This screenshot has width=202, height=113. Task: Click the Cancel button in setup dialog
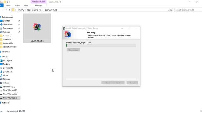tap(132, 83)
